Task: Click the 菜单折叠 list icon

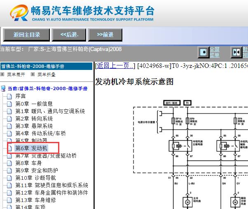Action: (x=33, y=74)
